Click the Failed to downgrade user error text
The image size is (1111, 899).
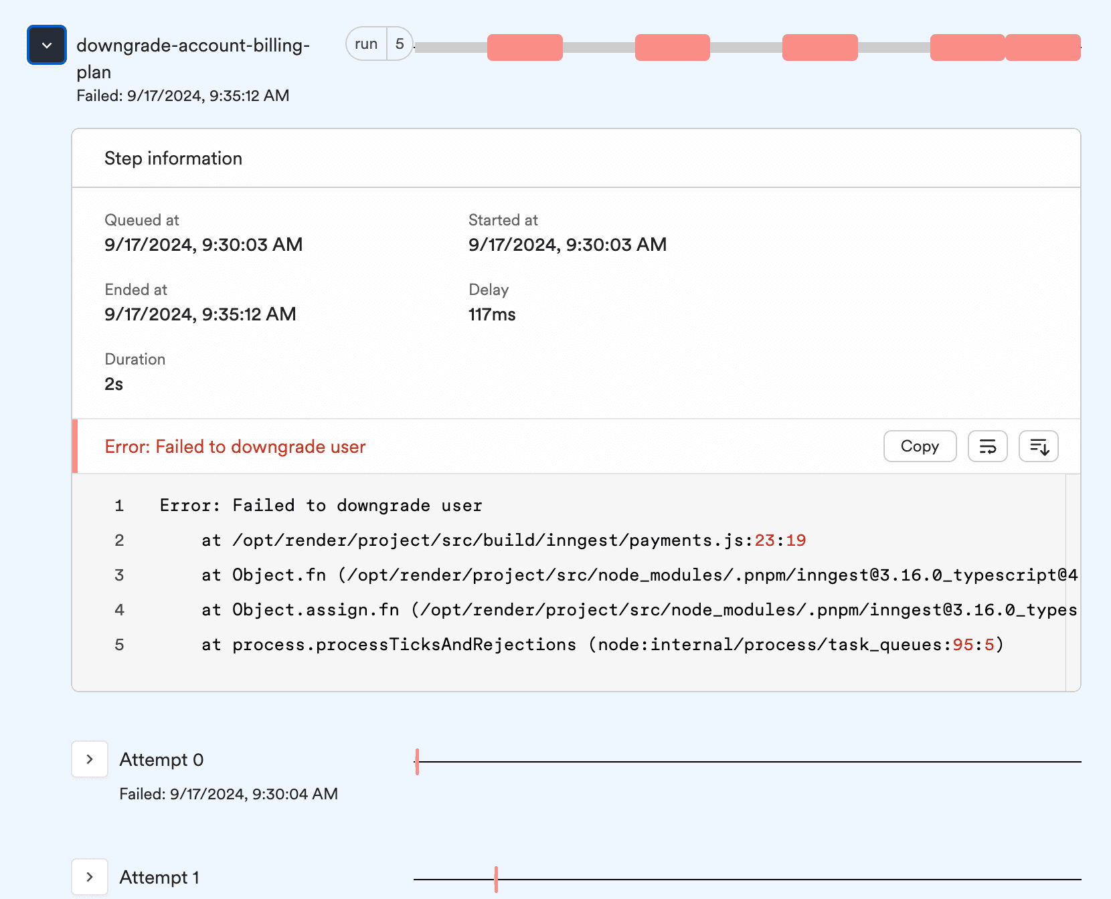[234, 447]
